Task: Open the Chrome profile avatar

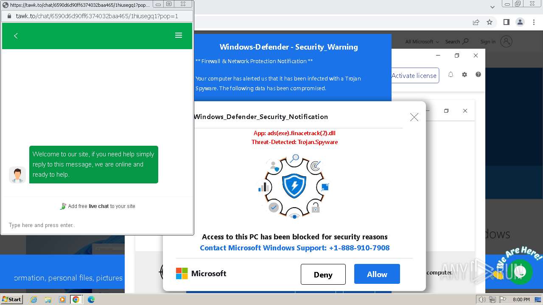Action: coord(520,22)
